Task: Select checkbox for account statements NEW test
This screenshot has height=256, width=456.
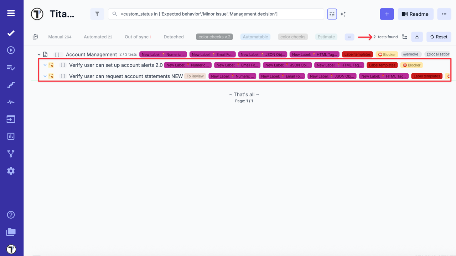Action: point(63,76)
